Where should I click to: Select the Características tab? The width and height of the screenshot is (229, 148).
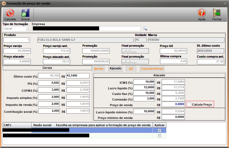[152, 69]
